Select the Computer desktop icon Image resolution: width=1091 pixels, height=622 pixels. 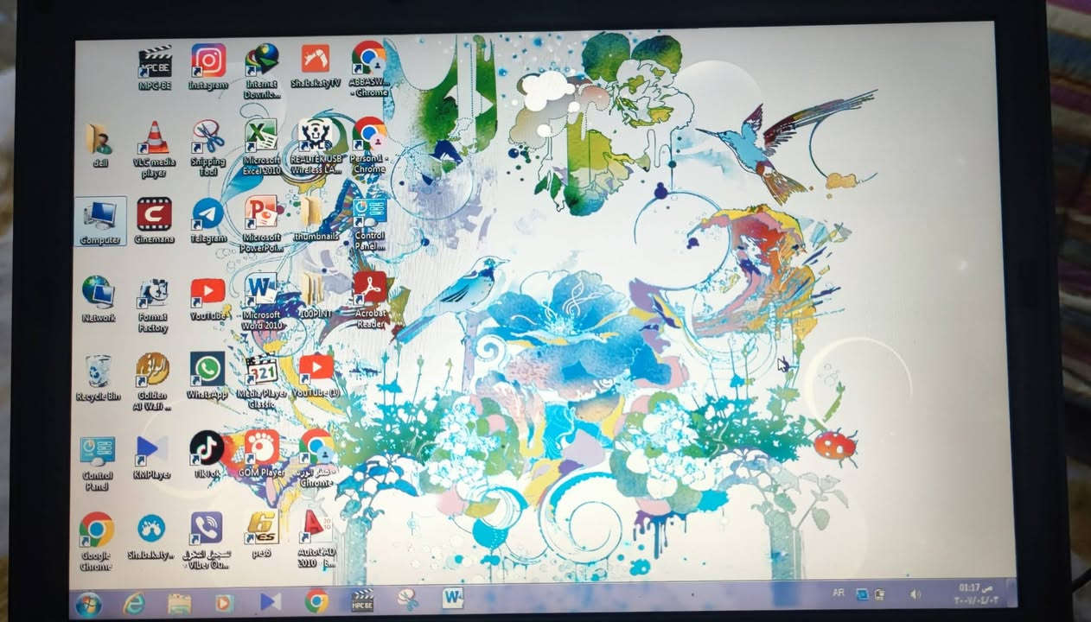coord(100,221)
